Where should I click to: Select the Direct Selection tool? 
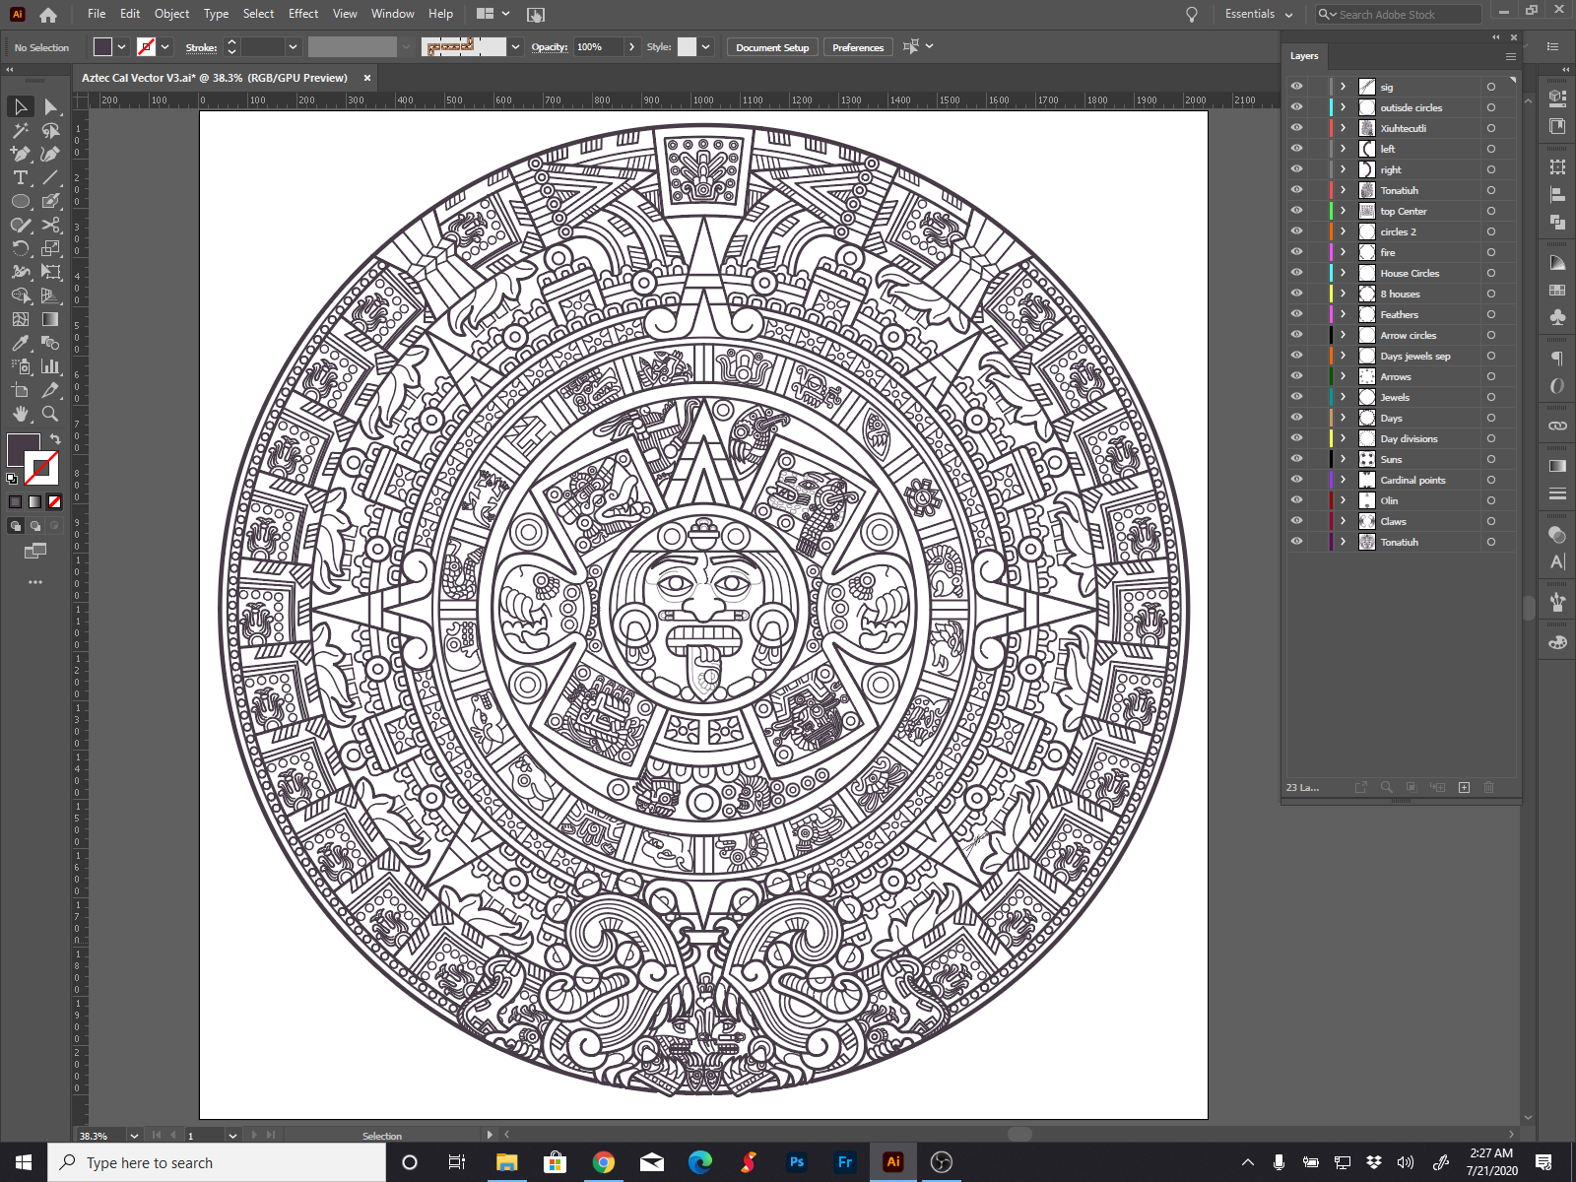(x=50, y=106)
